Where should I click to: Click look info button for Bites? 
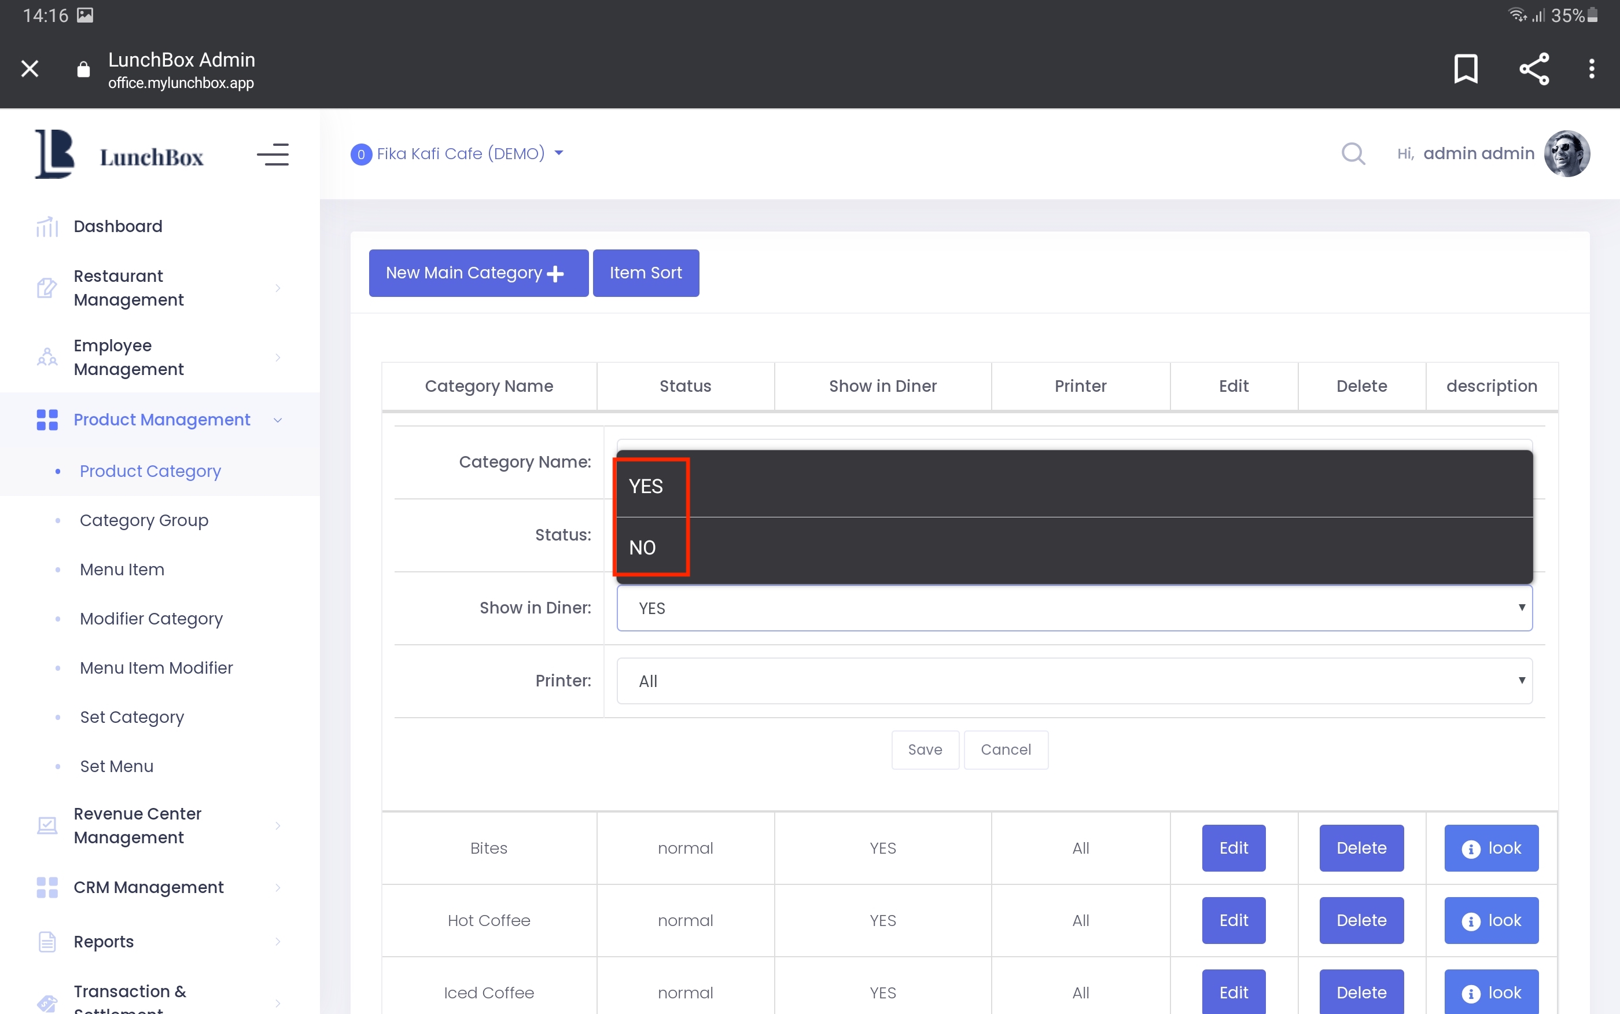(1490, 848)
